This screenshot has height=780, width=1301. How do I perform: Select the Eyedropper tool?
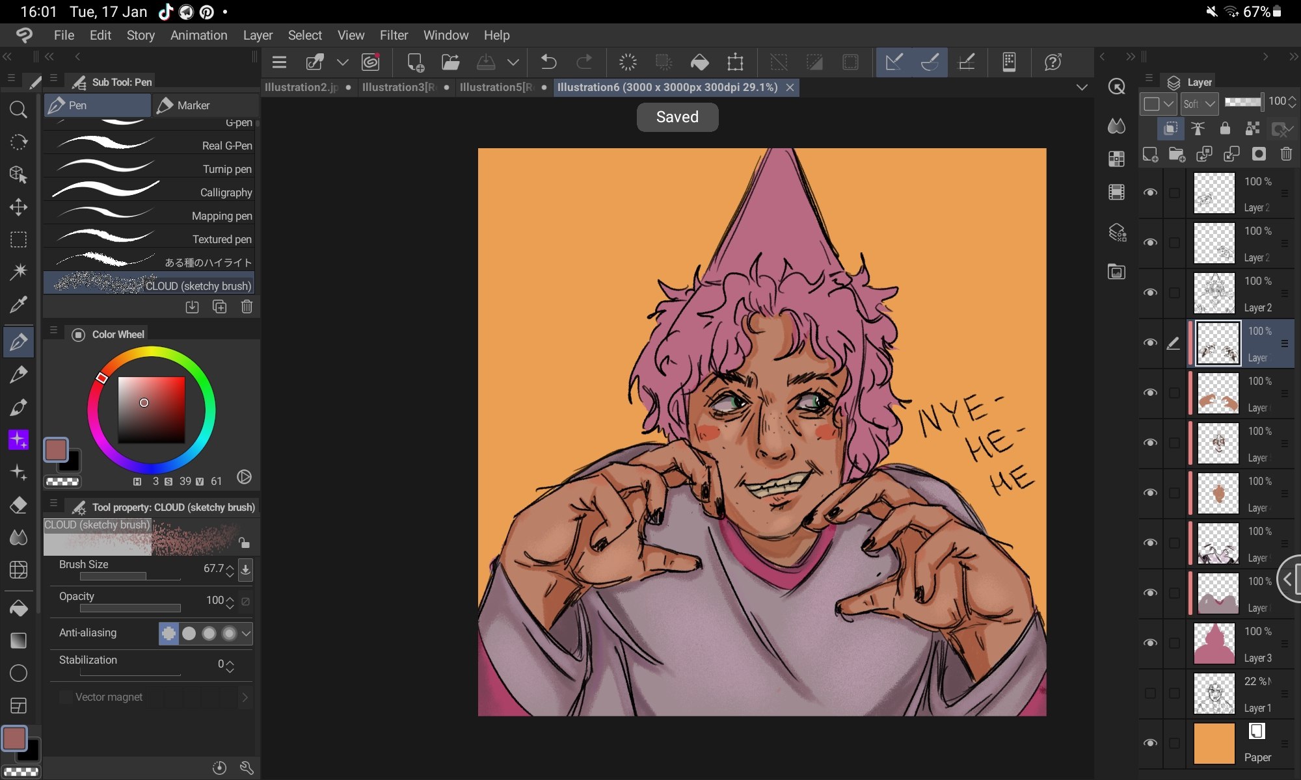coord(18,304)
